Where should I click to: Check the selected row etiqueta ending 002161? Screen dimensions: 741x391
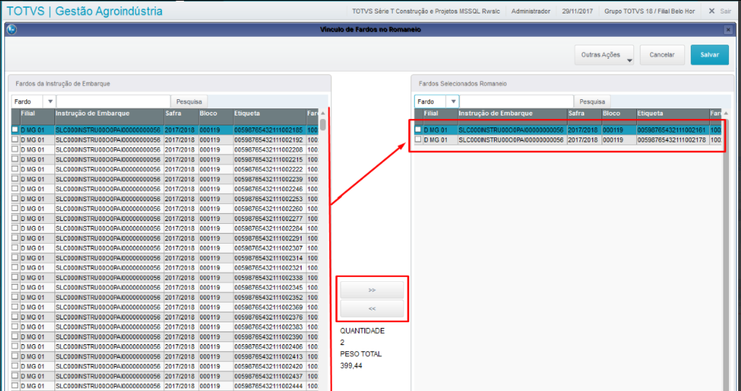pyautogui.click(x=418, y=129)
